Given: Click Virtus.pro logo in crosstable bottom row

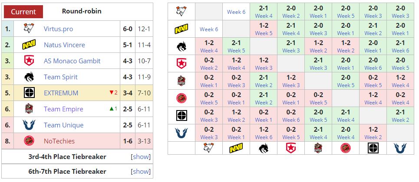Looking at the screenshot, I should (x=208, y=148).
